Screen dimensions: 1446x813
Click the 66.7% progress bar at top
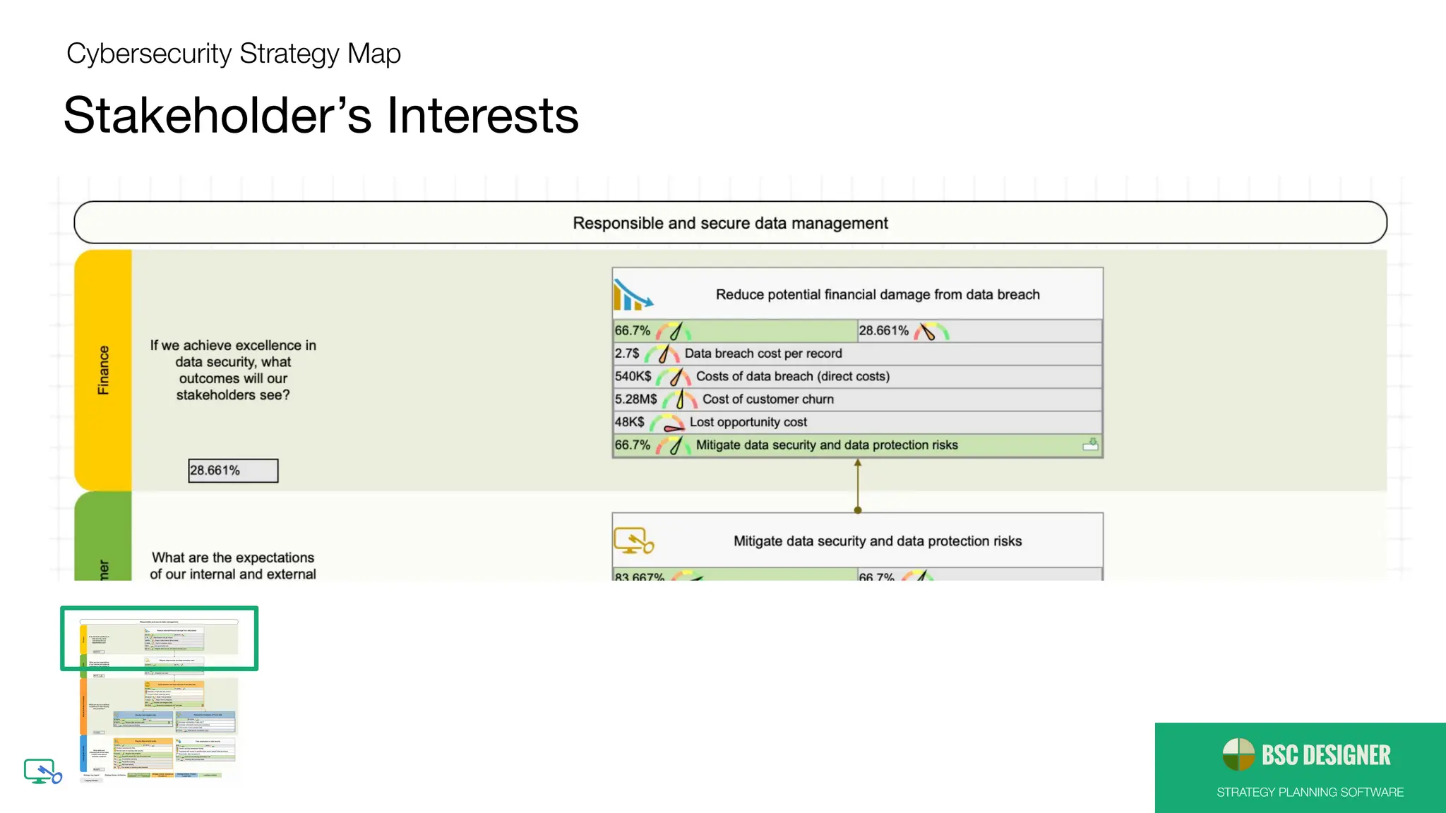(734, 331)
